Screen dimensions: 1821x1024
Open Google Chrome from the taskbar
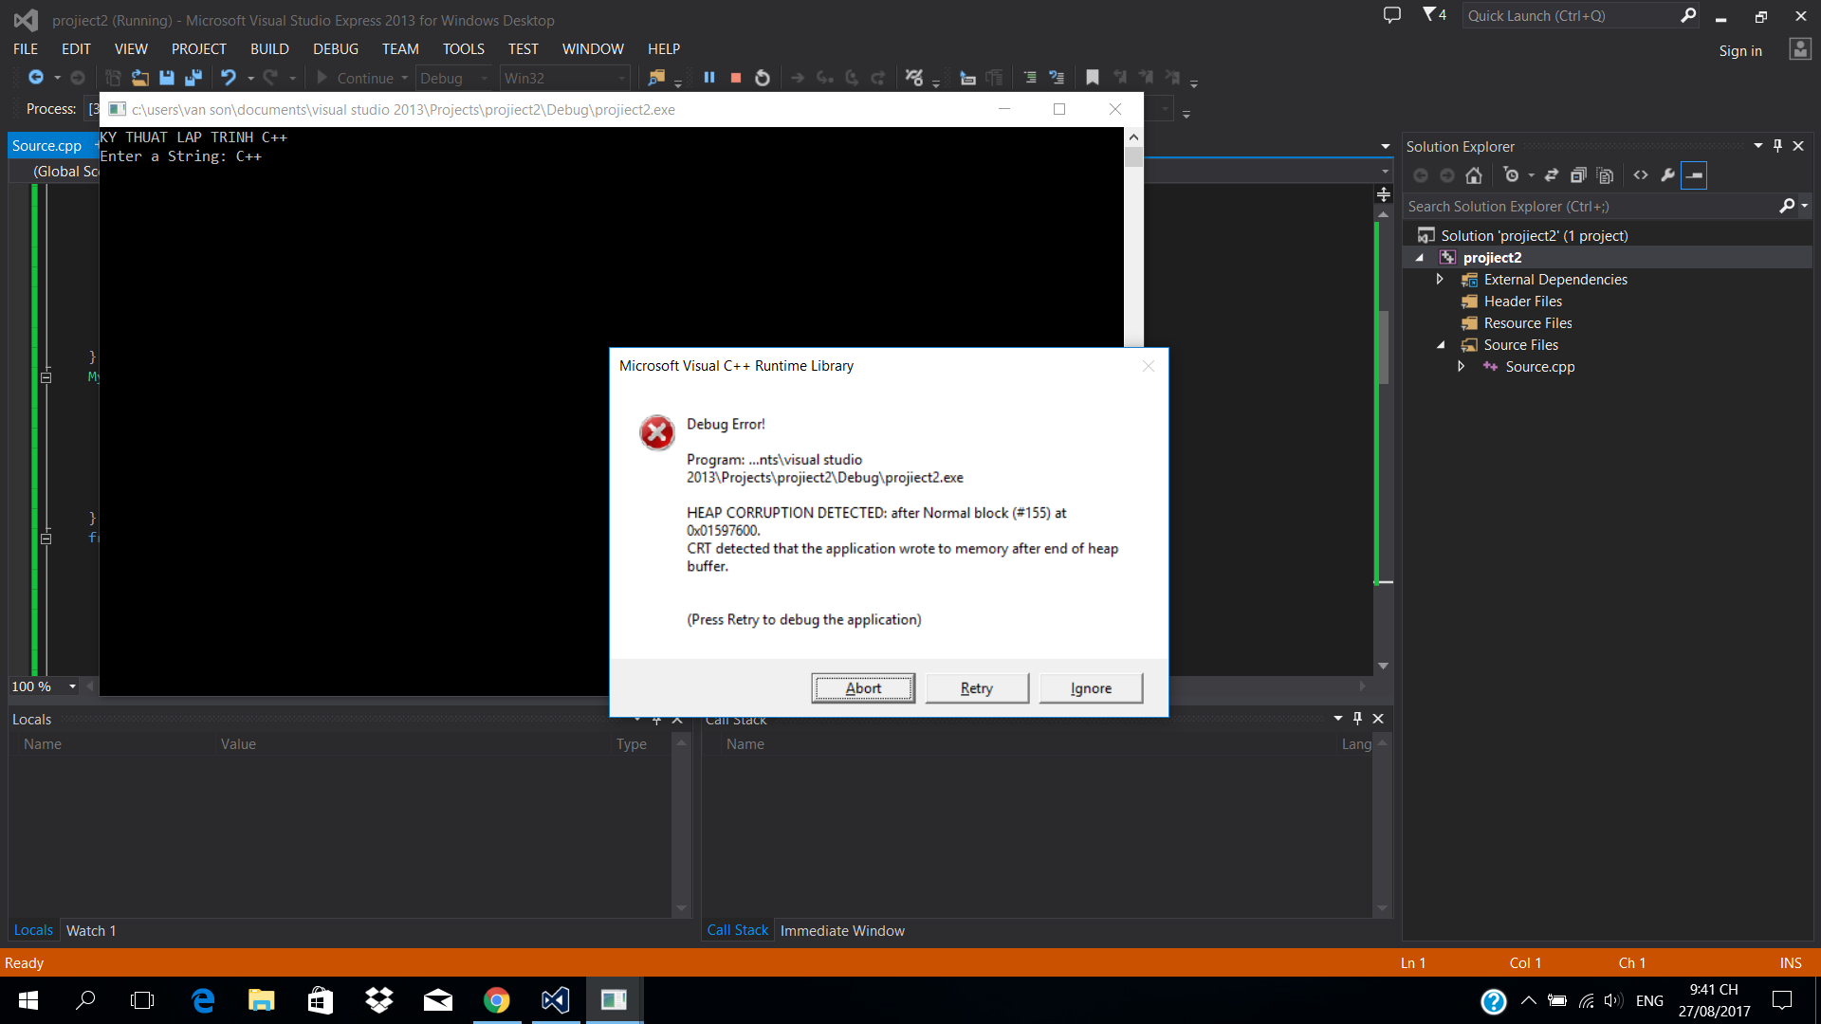pos(496,1000)
